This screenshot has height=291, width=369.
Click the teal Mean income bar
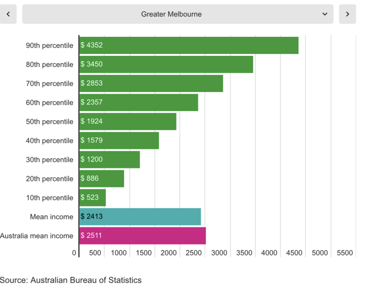(140, 216)
